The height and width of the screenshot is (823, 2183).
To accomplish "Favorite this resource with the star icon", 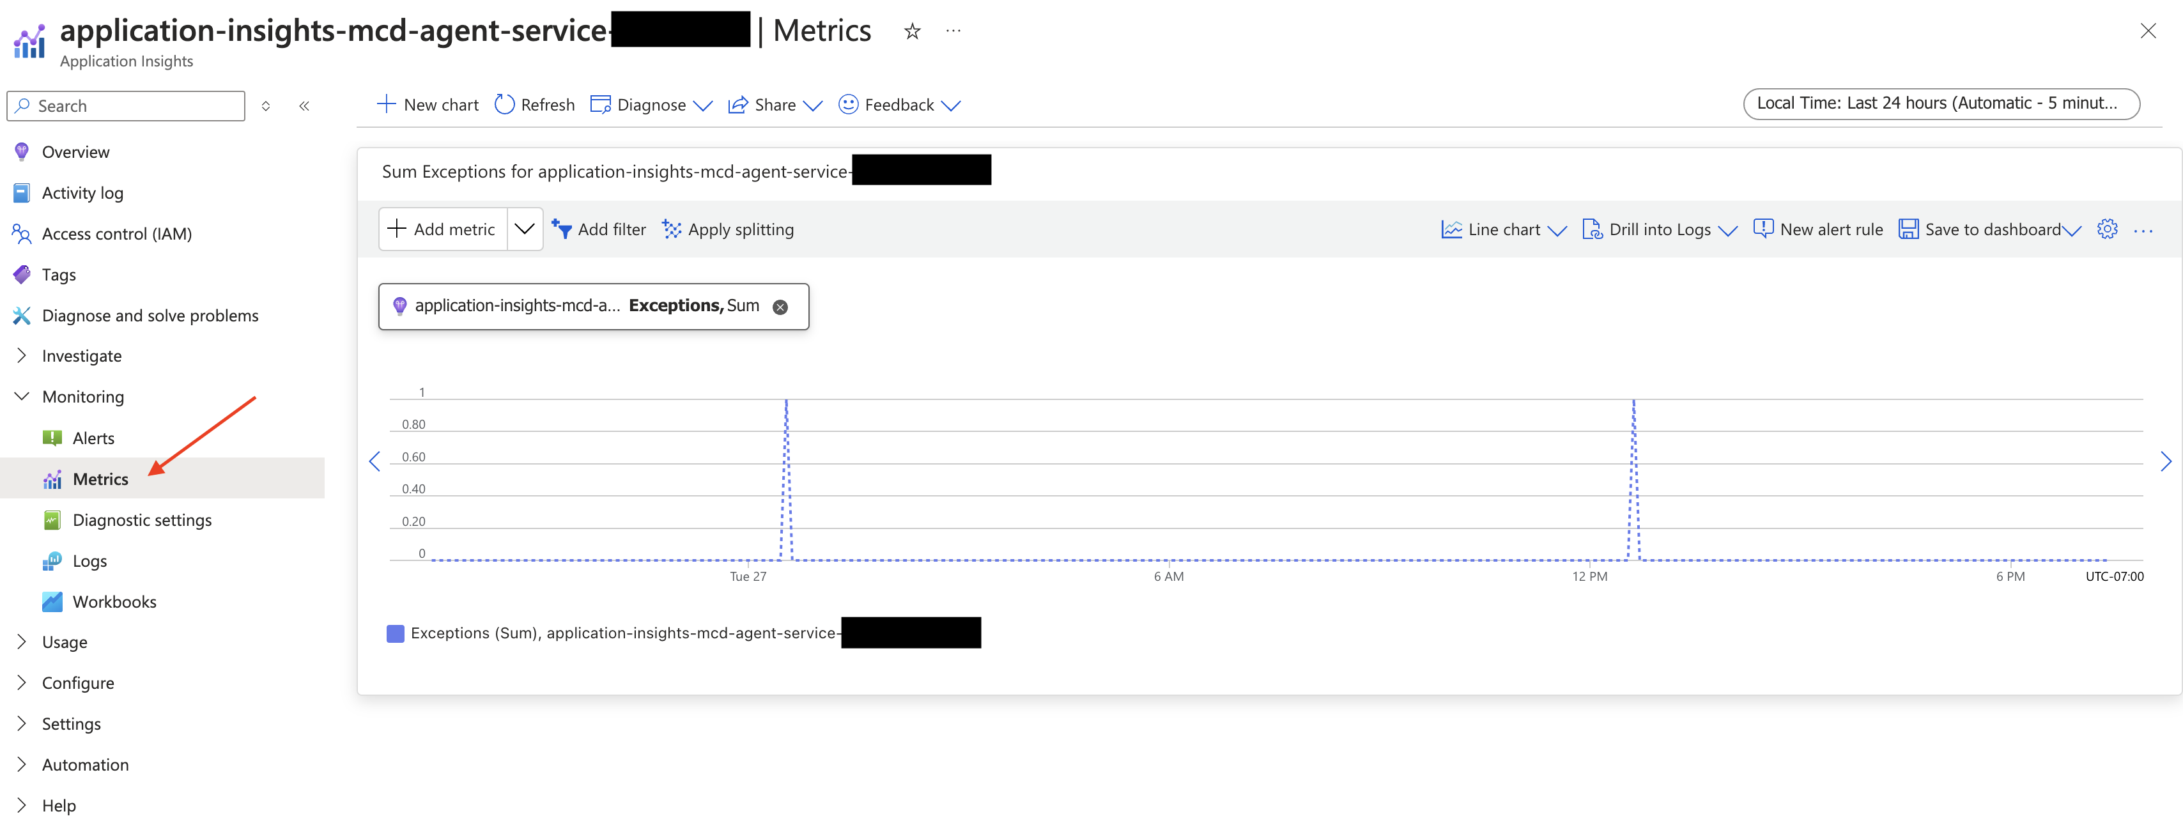I will click(x=912, y=31).
